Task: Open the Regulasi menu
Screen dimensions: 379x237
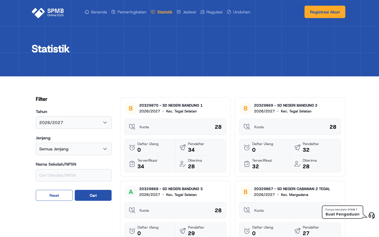Action: click(x=211, y=12)
